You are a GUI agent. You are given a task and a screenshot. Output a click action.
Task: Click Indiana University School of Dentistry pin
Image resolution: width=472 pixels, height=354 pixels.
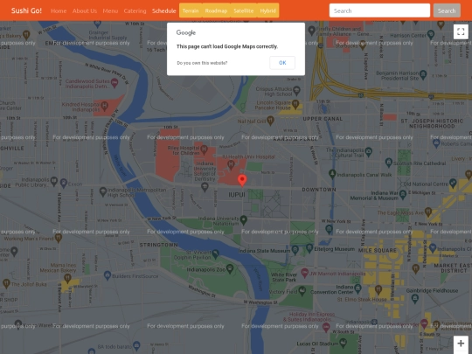[x=205, y=187]
